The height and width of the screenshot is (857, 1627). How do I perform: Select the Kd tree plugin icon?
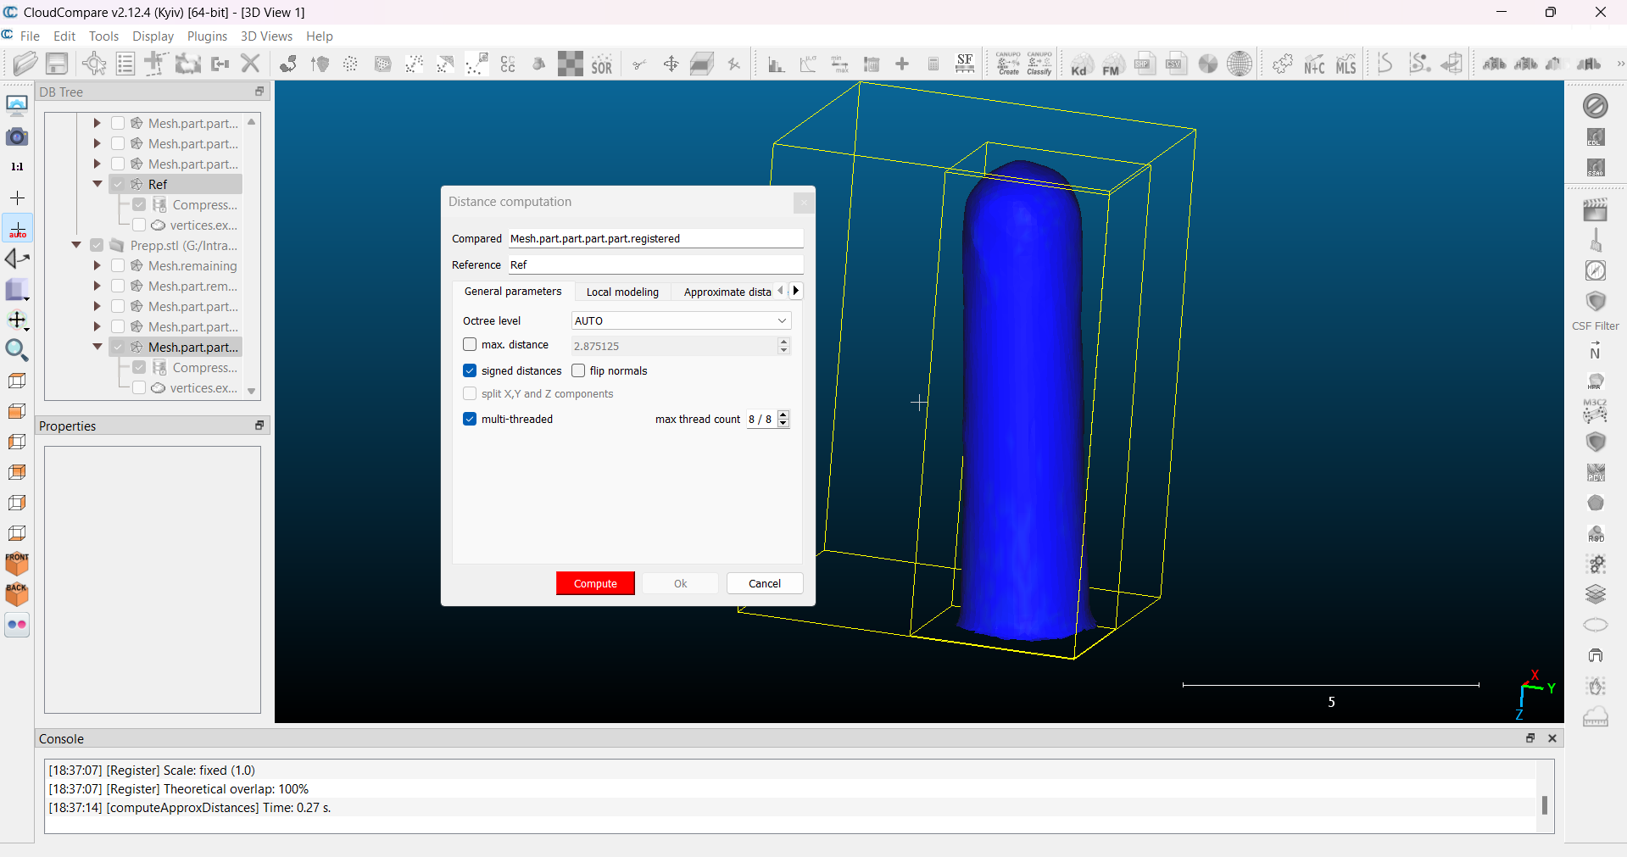point(1079,64)
